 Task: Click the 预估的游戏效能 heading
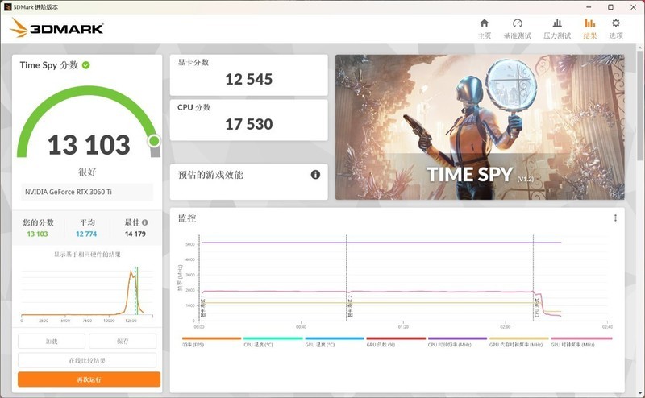(x=210, y=175)
